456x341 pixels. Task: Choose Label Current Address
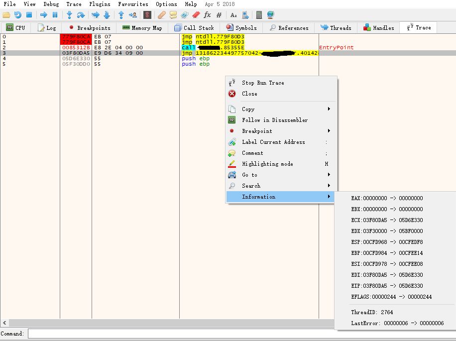pyautogui.click(x=281, y=142)
